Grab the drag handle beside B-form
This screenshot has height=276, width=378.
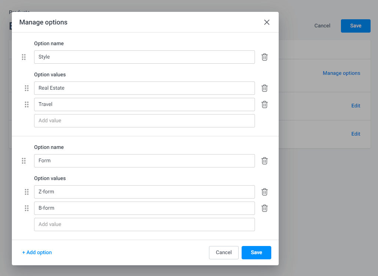pos(26,208)
